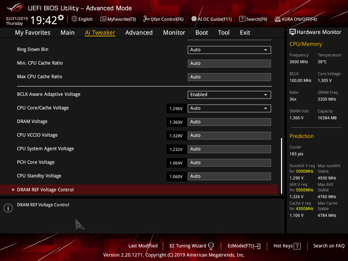Select BCLK Aware Adaptive Voltage label
348x261 pixels.
point(49,94)
